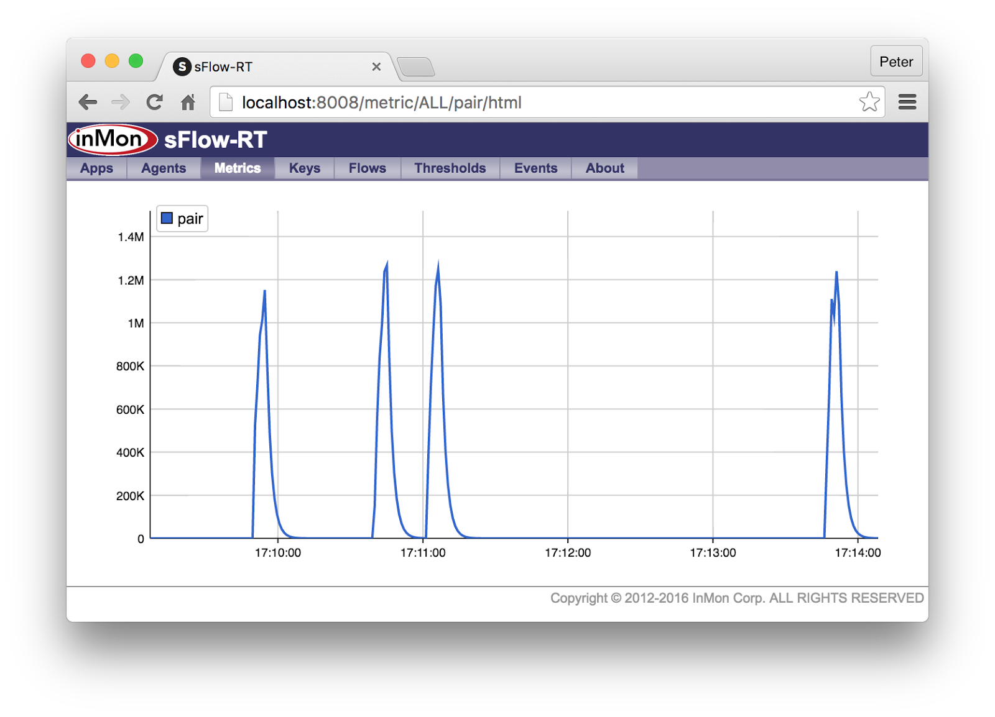Click the sFlow-RT favicon on the tab

pos(182,66)
